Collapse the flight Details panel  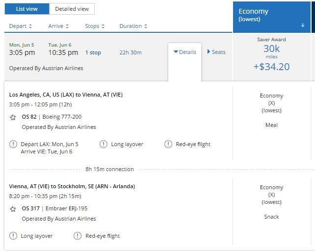[x=184, y=52]
